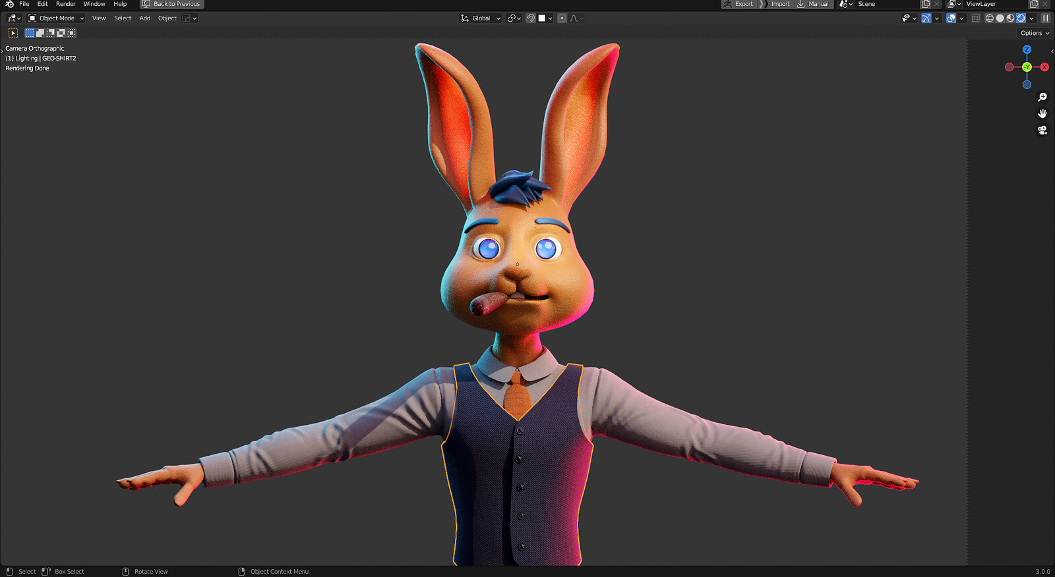Click Rendering Done status text
The width and height of the screenshot is (1055, 577).
click(x=27, y=69)
